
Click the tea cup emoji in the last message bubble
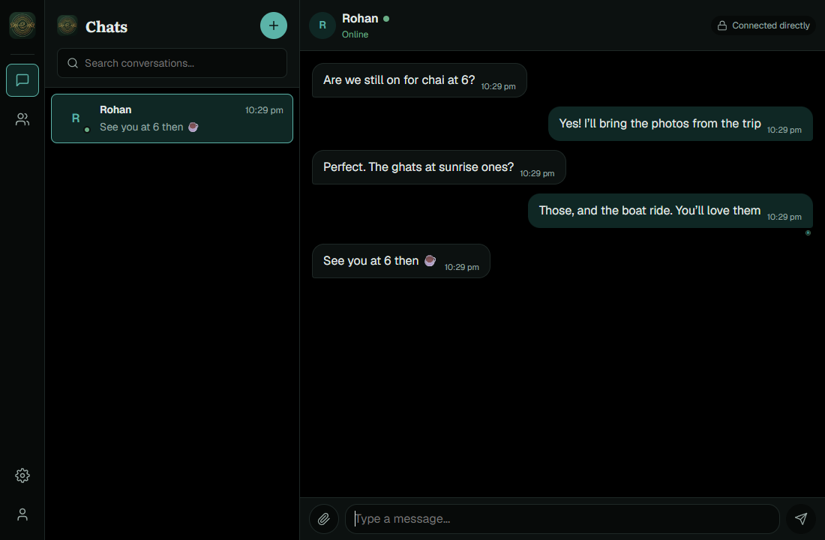pyautogui.click(x=430, y=260)
